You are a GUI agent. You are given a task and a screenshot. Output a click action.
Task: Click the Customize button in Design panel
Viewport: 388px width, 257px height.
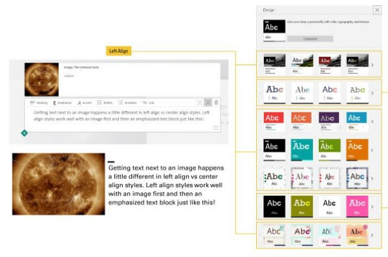(310, 39)
